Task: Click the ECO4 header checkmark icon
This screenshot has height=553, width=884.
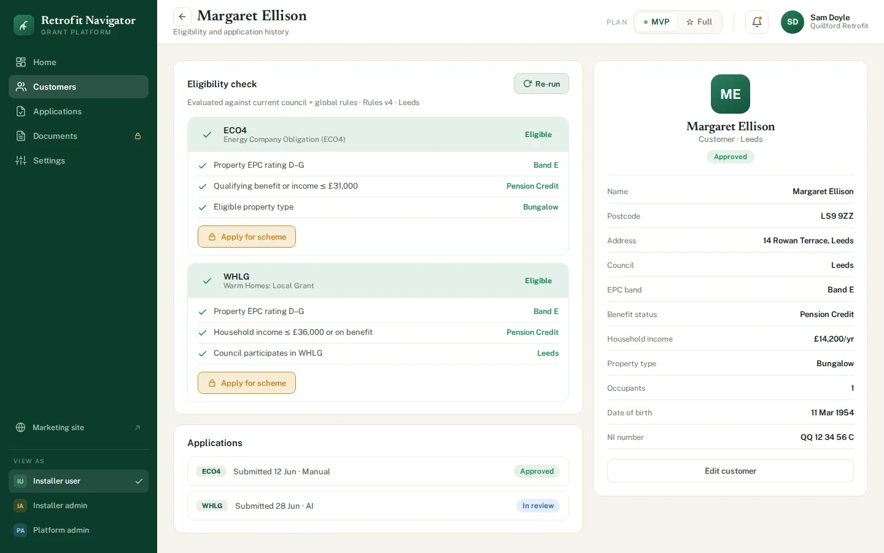Action: coord(207,135)
